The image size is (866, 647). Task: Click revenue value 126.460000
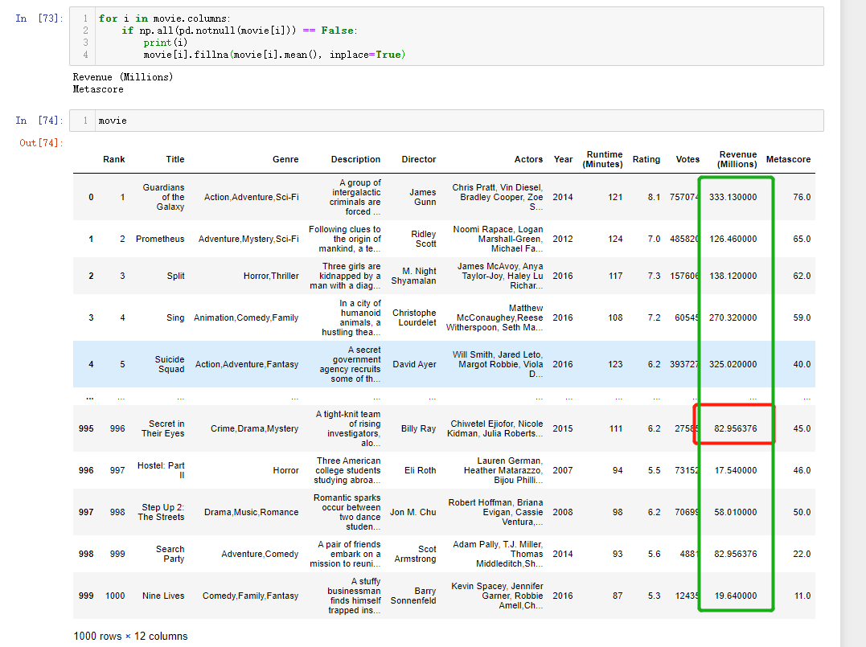733,239
